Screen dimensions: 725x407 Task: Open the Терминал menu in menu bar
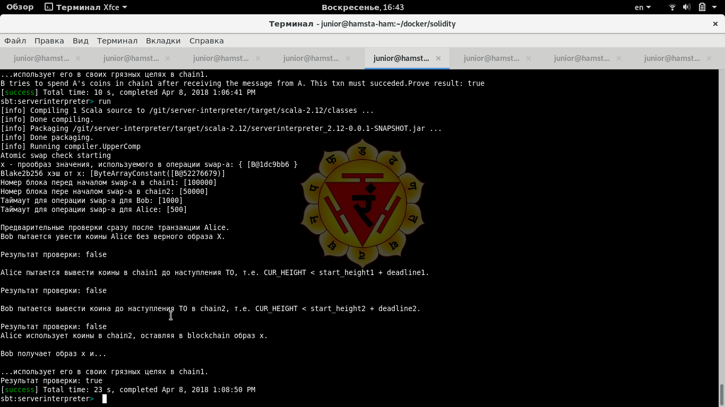pyautogui.click(x=117, y=41)
